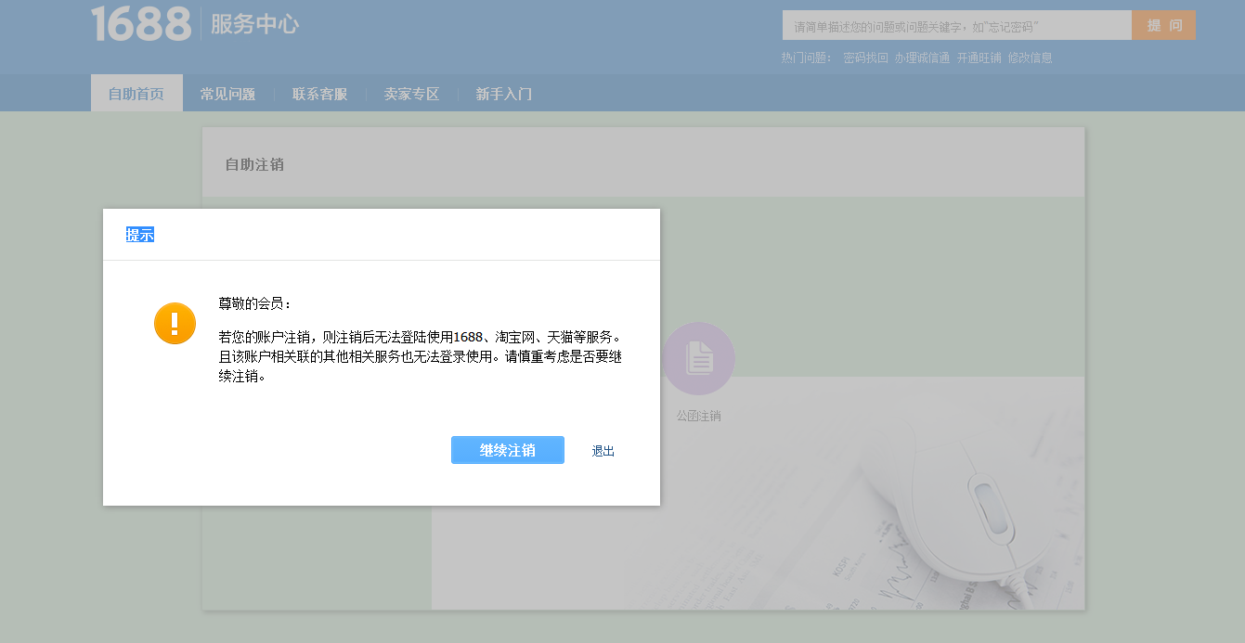
Task: Open the 修改信息 hot question link
Action: pyautogui.click(x=1031, y=58)
